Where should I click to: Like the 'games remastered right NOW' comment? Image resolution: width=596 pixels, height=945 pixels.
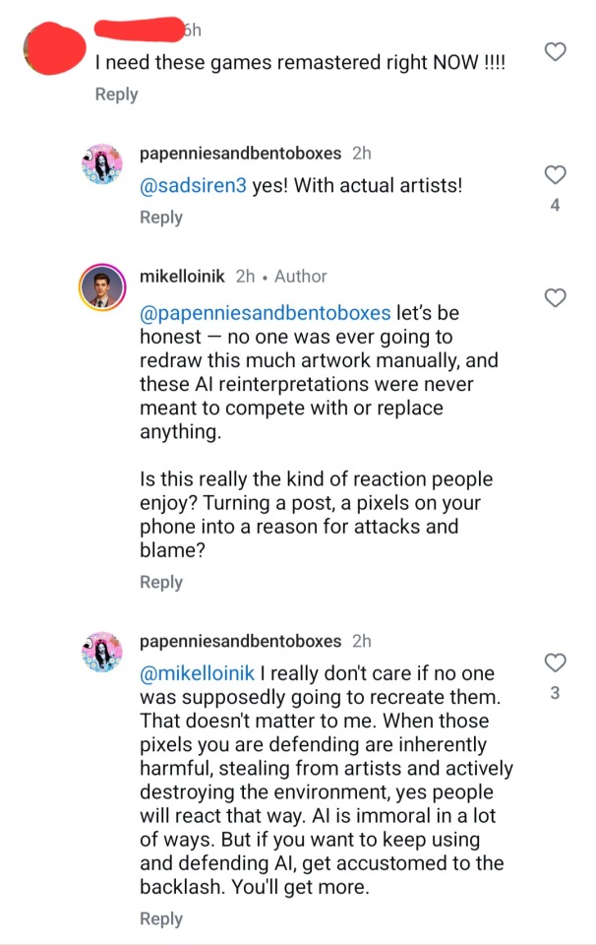click(556, 52)
